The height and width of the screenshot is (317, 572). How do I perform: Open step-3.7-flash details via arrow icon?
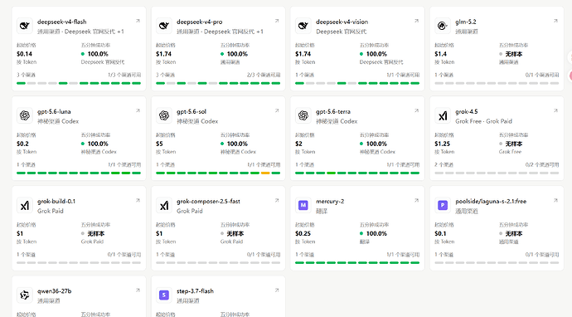click(277, 290)
